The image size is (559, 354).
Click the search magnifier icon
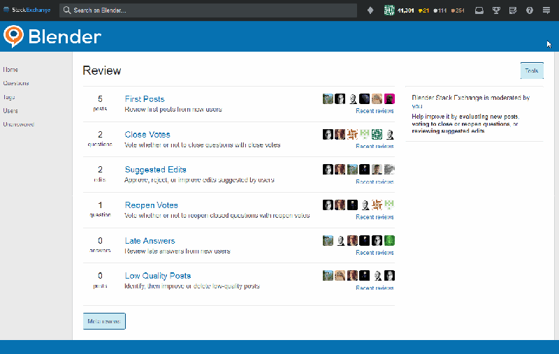click(67, 10)
